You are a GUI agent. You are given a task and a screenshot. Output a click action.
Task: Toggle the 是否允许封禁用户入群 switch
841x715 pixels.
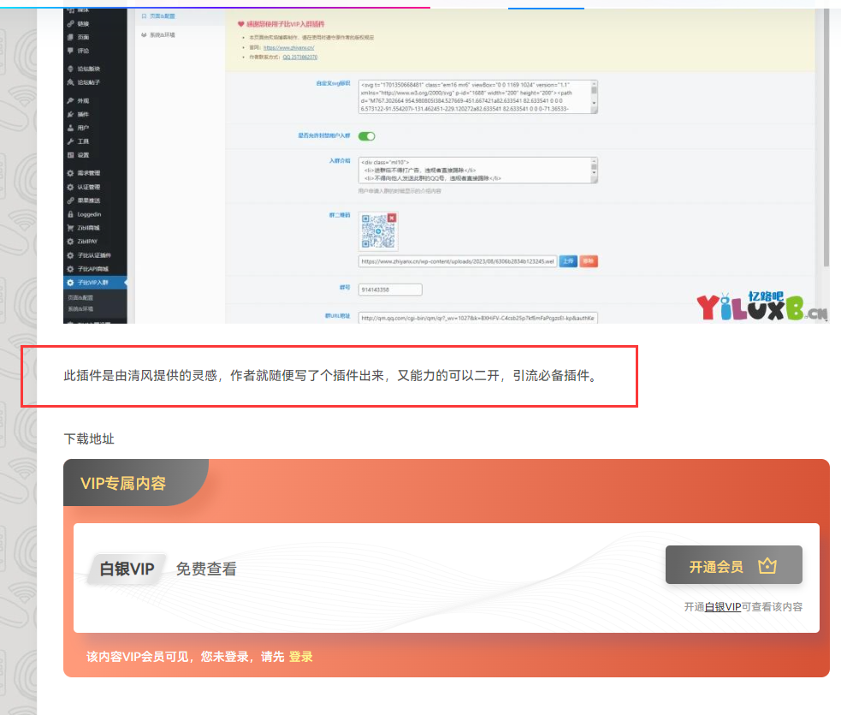click(x=366, y=135)
